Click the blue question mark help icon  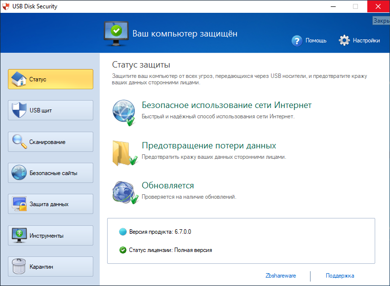point(297,41)
